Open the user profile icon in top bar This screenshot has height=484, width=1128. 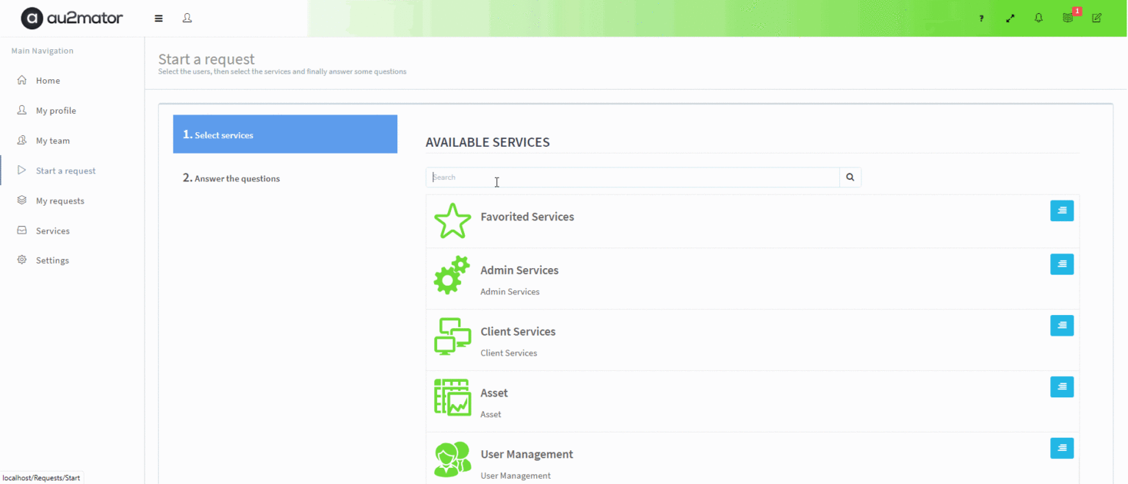click(187, 18)
